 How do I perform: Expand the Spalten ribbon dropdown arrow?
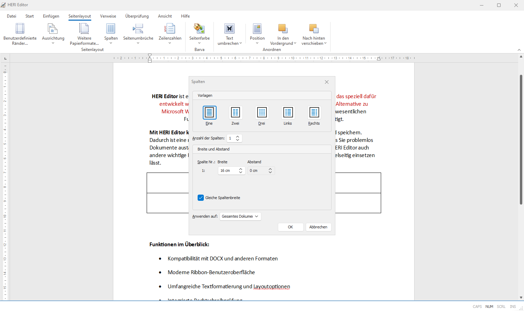tap(111, 43)
